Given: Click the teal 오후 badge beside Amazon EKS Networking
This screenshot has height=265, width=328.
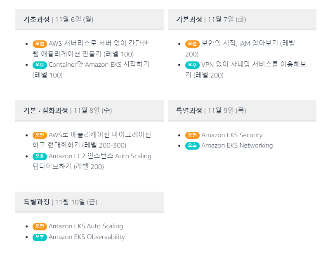Looking at the screenshot, I should click(x=192, y=145).
